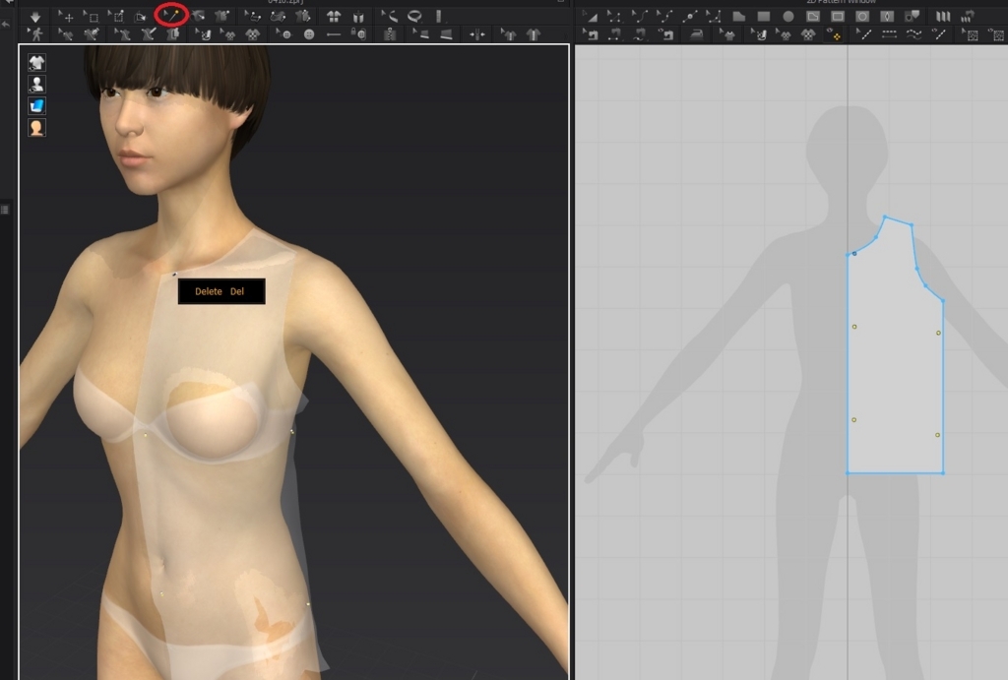Select the Internal Rectangle tool
Viewport: 1008px width, 680px height.
838,17
